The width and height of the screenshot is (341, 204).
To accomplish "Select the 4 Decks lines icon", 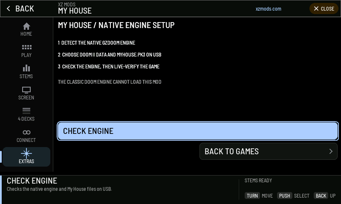I will 26,111.
